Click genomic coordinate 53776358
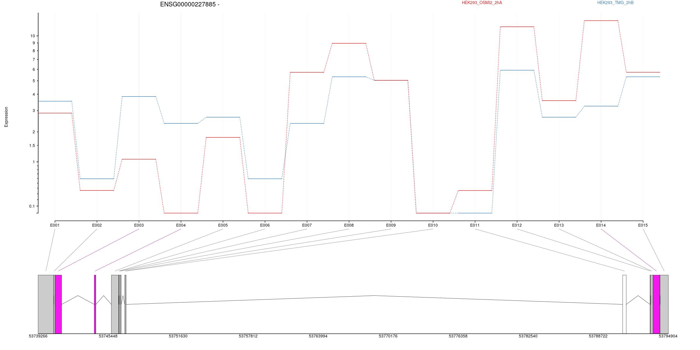Screen dimensions: 700x350 (458, 336)
